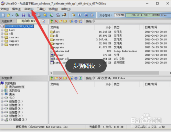Screen dimensions: 171x132
Task: Expand the support folder tree node
Action: (x=2, y=41)
